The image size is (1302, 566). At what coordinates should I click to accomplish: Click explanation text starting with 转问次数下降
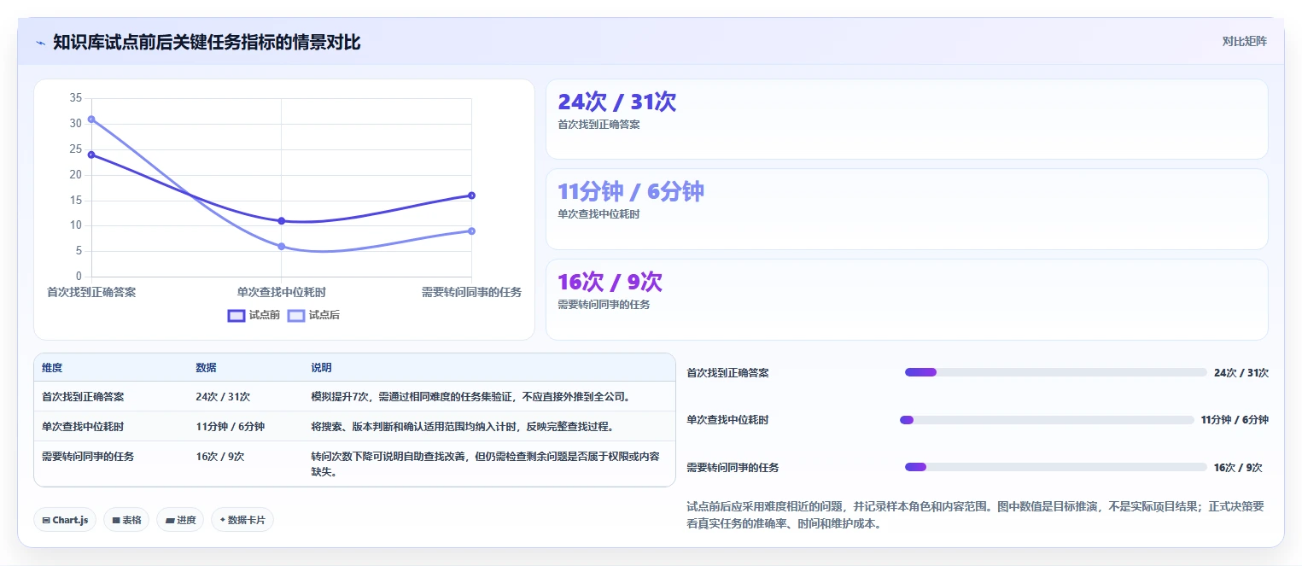point(485,464)
